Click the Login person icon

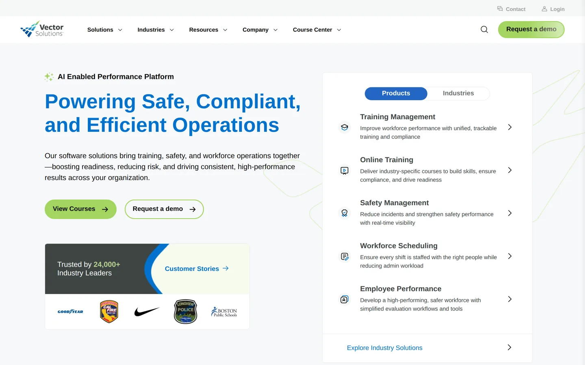(x=544, y=9)
